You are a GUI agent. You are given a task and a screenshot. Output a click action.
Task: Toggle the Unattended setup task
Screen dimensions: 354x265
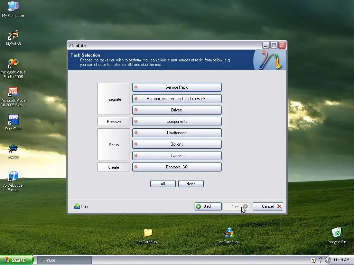point(177,133)
